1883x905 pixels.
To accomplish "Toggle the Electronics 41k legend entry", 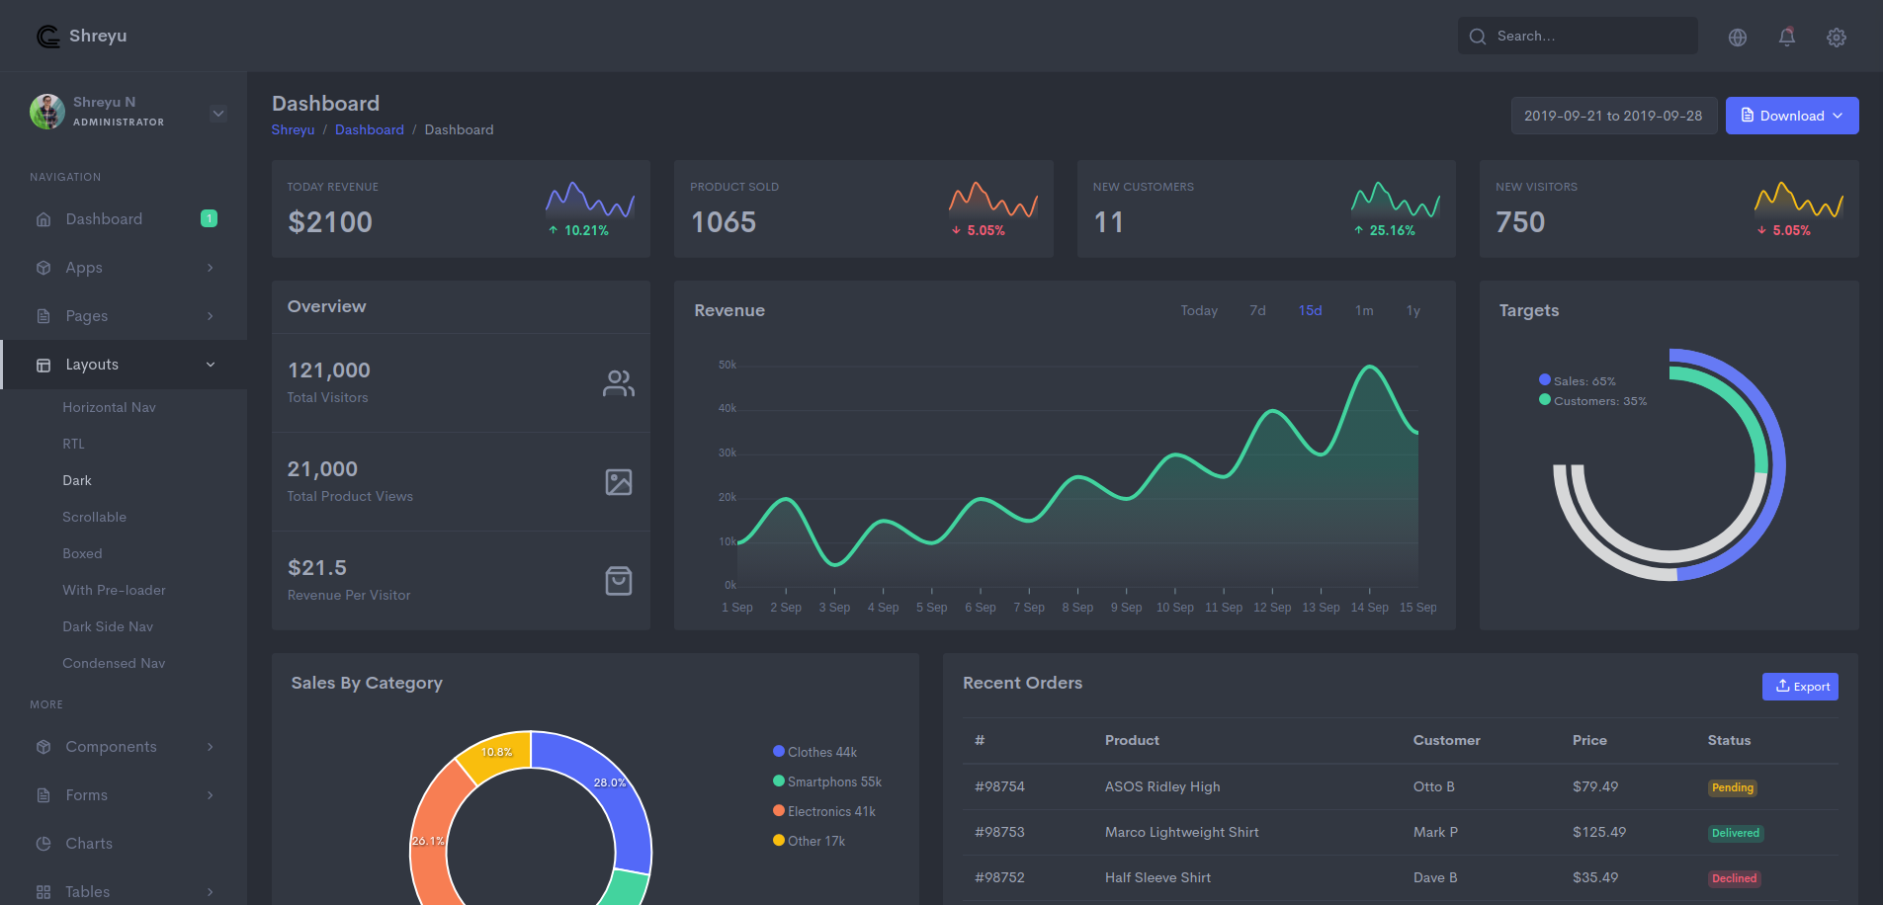I will click(824, 811).
